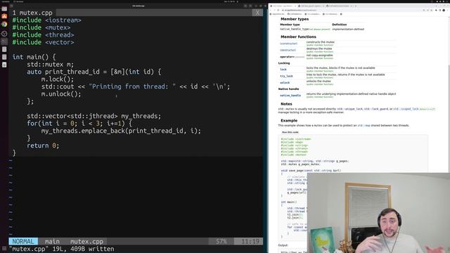This screenshot has width=450, height=253.
Task: Click the 'int main() {' line
Action: [34, 57]
